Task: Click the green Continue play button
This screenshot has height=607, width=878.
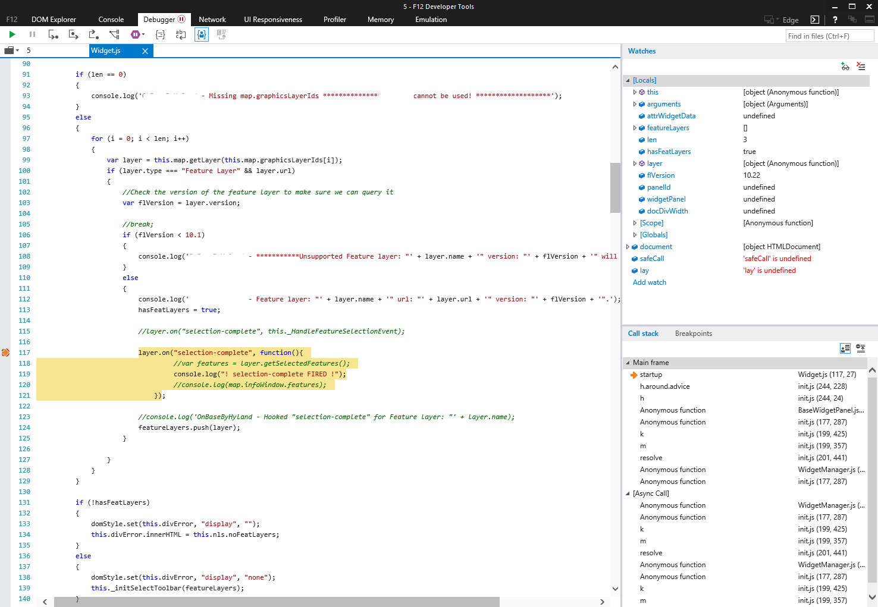Action: 12,34
